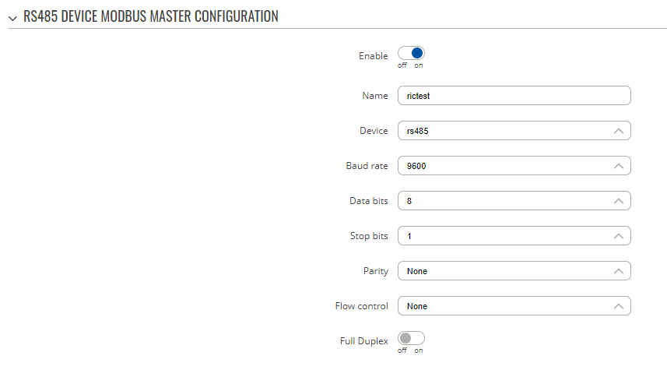Click the chevron arrow in Flow control field
Image resolution: width=667 pixels, height=377 pixels.
pyautogui.click(x=619, y=306)
